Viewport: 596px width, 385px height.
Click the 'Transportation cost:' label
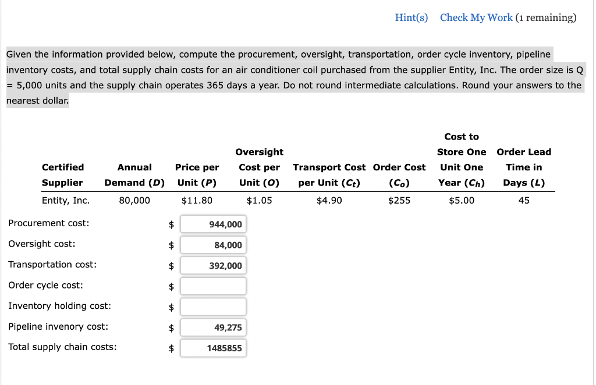click(x=52, y=265)
